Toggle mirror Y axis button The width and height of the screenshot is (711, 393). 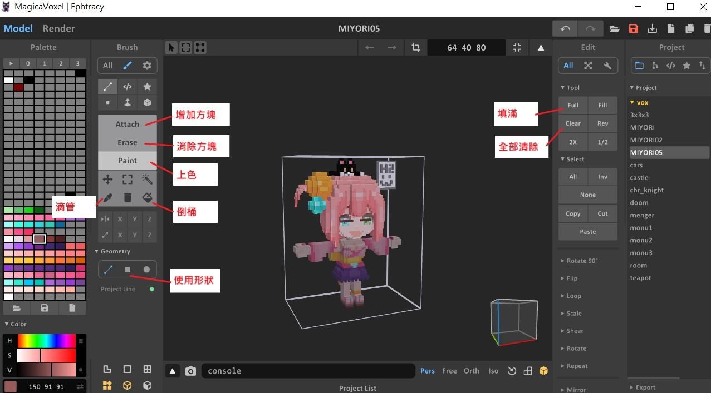click(x=135, y=219)
